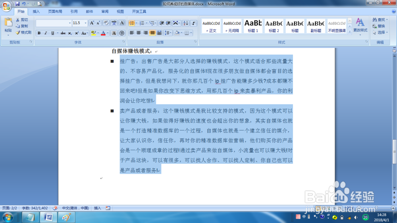The height and width of the screenshot is (223, 397).
Task: Show or hide paragraph marks
Action: click(194, 23)
